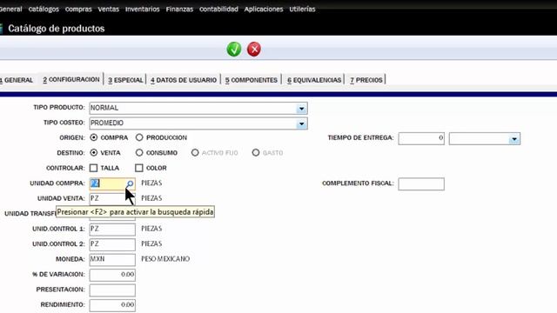Switch to the 6 EQUIVALENCIAS tab
557x313 pixels.
click(314, 80)
